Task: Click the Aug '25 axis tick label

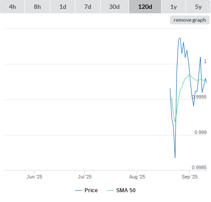Action: (x=137, y=177)
